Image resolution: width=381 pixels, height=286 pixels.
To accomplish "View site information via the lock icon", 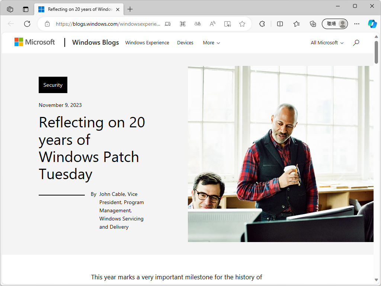I will click(47, 23).
